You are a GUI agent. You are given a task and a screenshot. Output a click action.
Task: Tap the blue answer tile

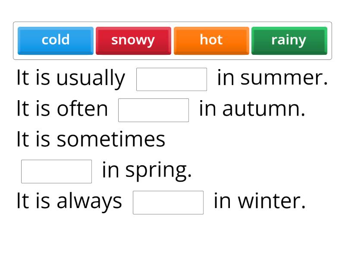coord(56,41)
